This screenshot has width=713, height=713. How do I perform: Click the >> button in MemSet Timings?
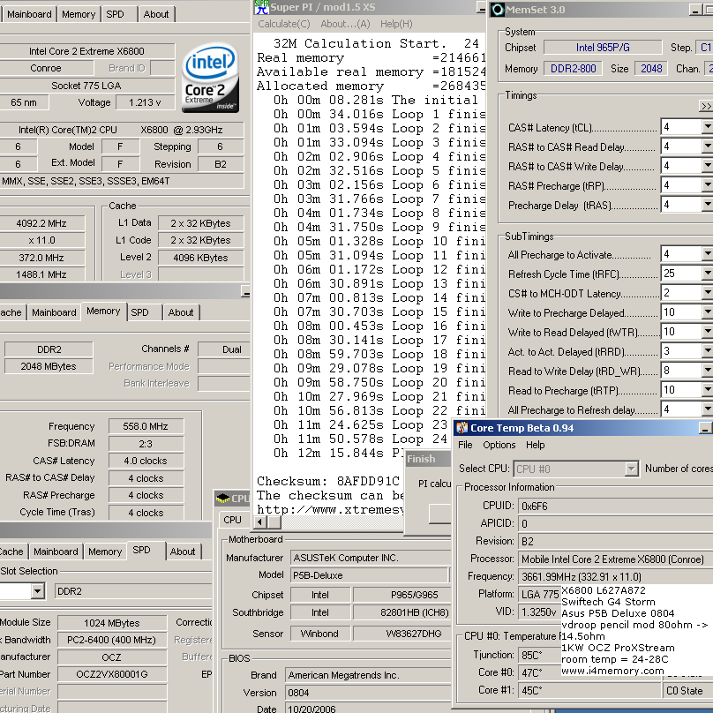[706, 106]
